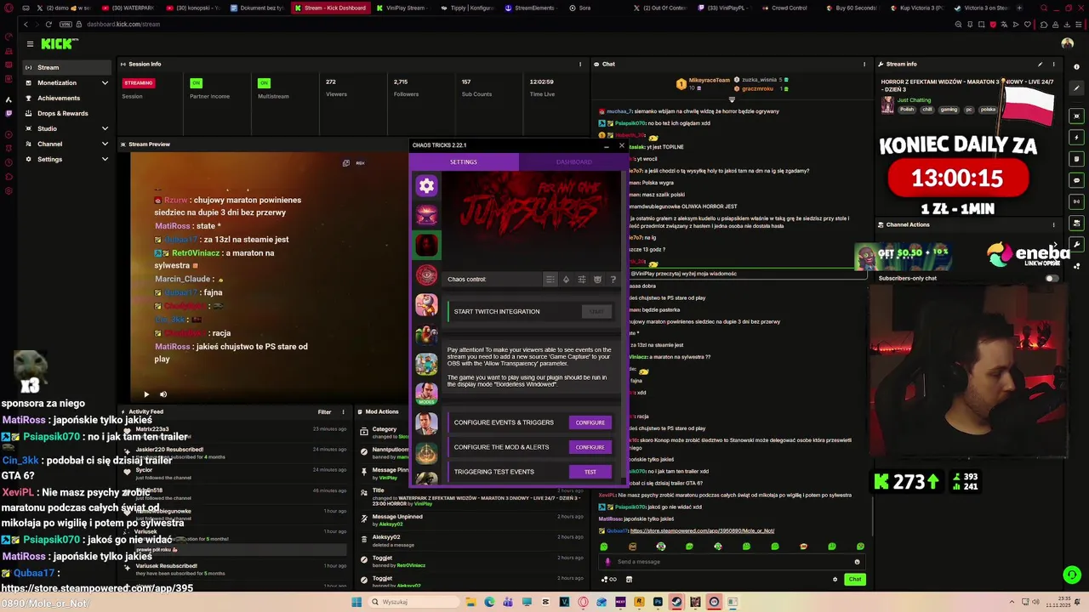Open Stream info panel three-dot menu

pyautogui.click(x=1053, y=64)
